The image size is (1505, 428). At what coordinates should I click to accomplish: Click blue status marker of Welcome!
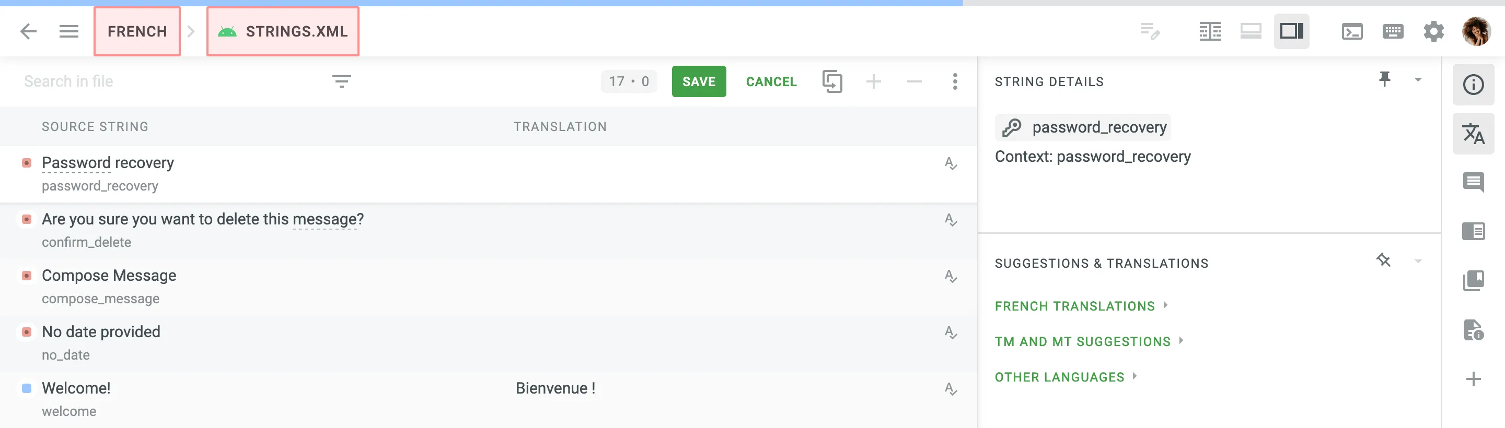tap(26, 388)
